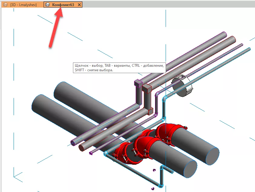Close the Конфликт63 view tab
This screenshot has width=255, height=192.
tap(79, 5)
